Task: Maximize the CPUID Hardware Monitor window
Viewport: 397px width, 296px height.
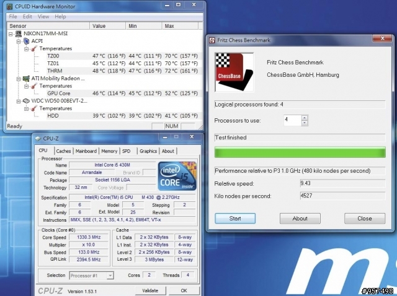Action: tap(179, 5)
